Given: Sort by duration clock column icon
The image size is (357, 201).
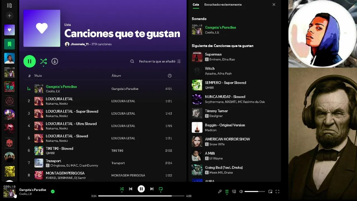Looking at the screenshot, I should coord(170,76).
